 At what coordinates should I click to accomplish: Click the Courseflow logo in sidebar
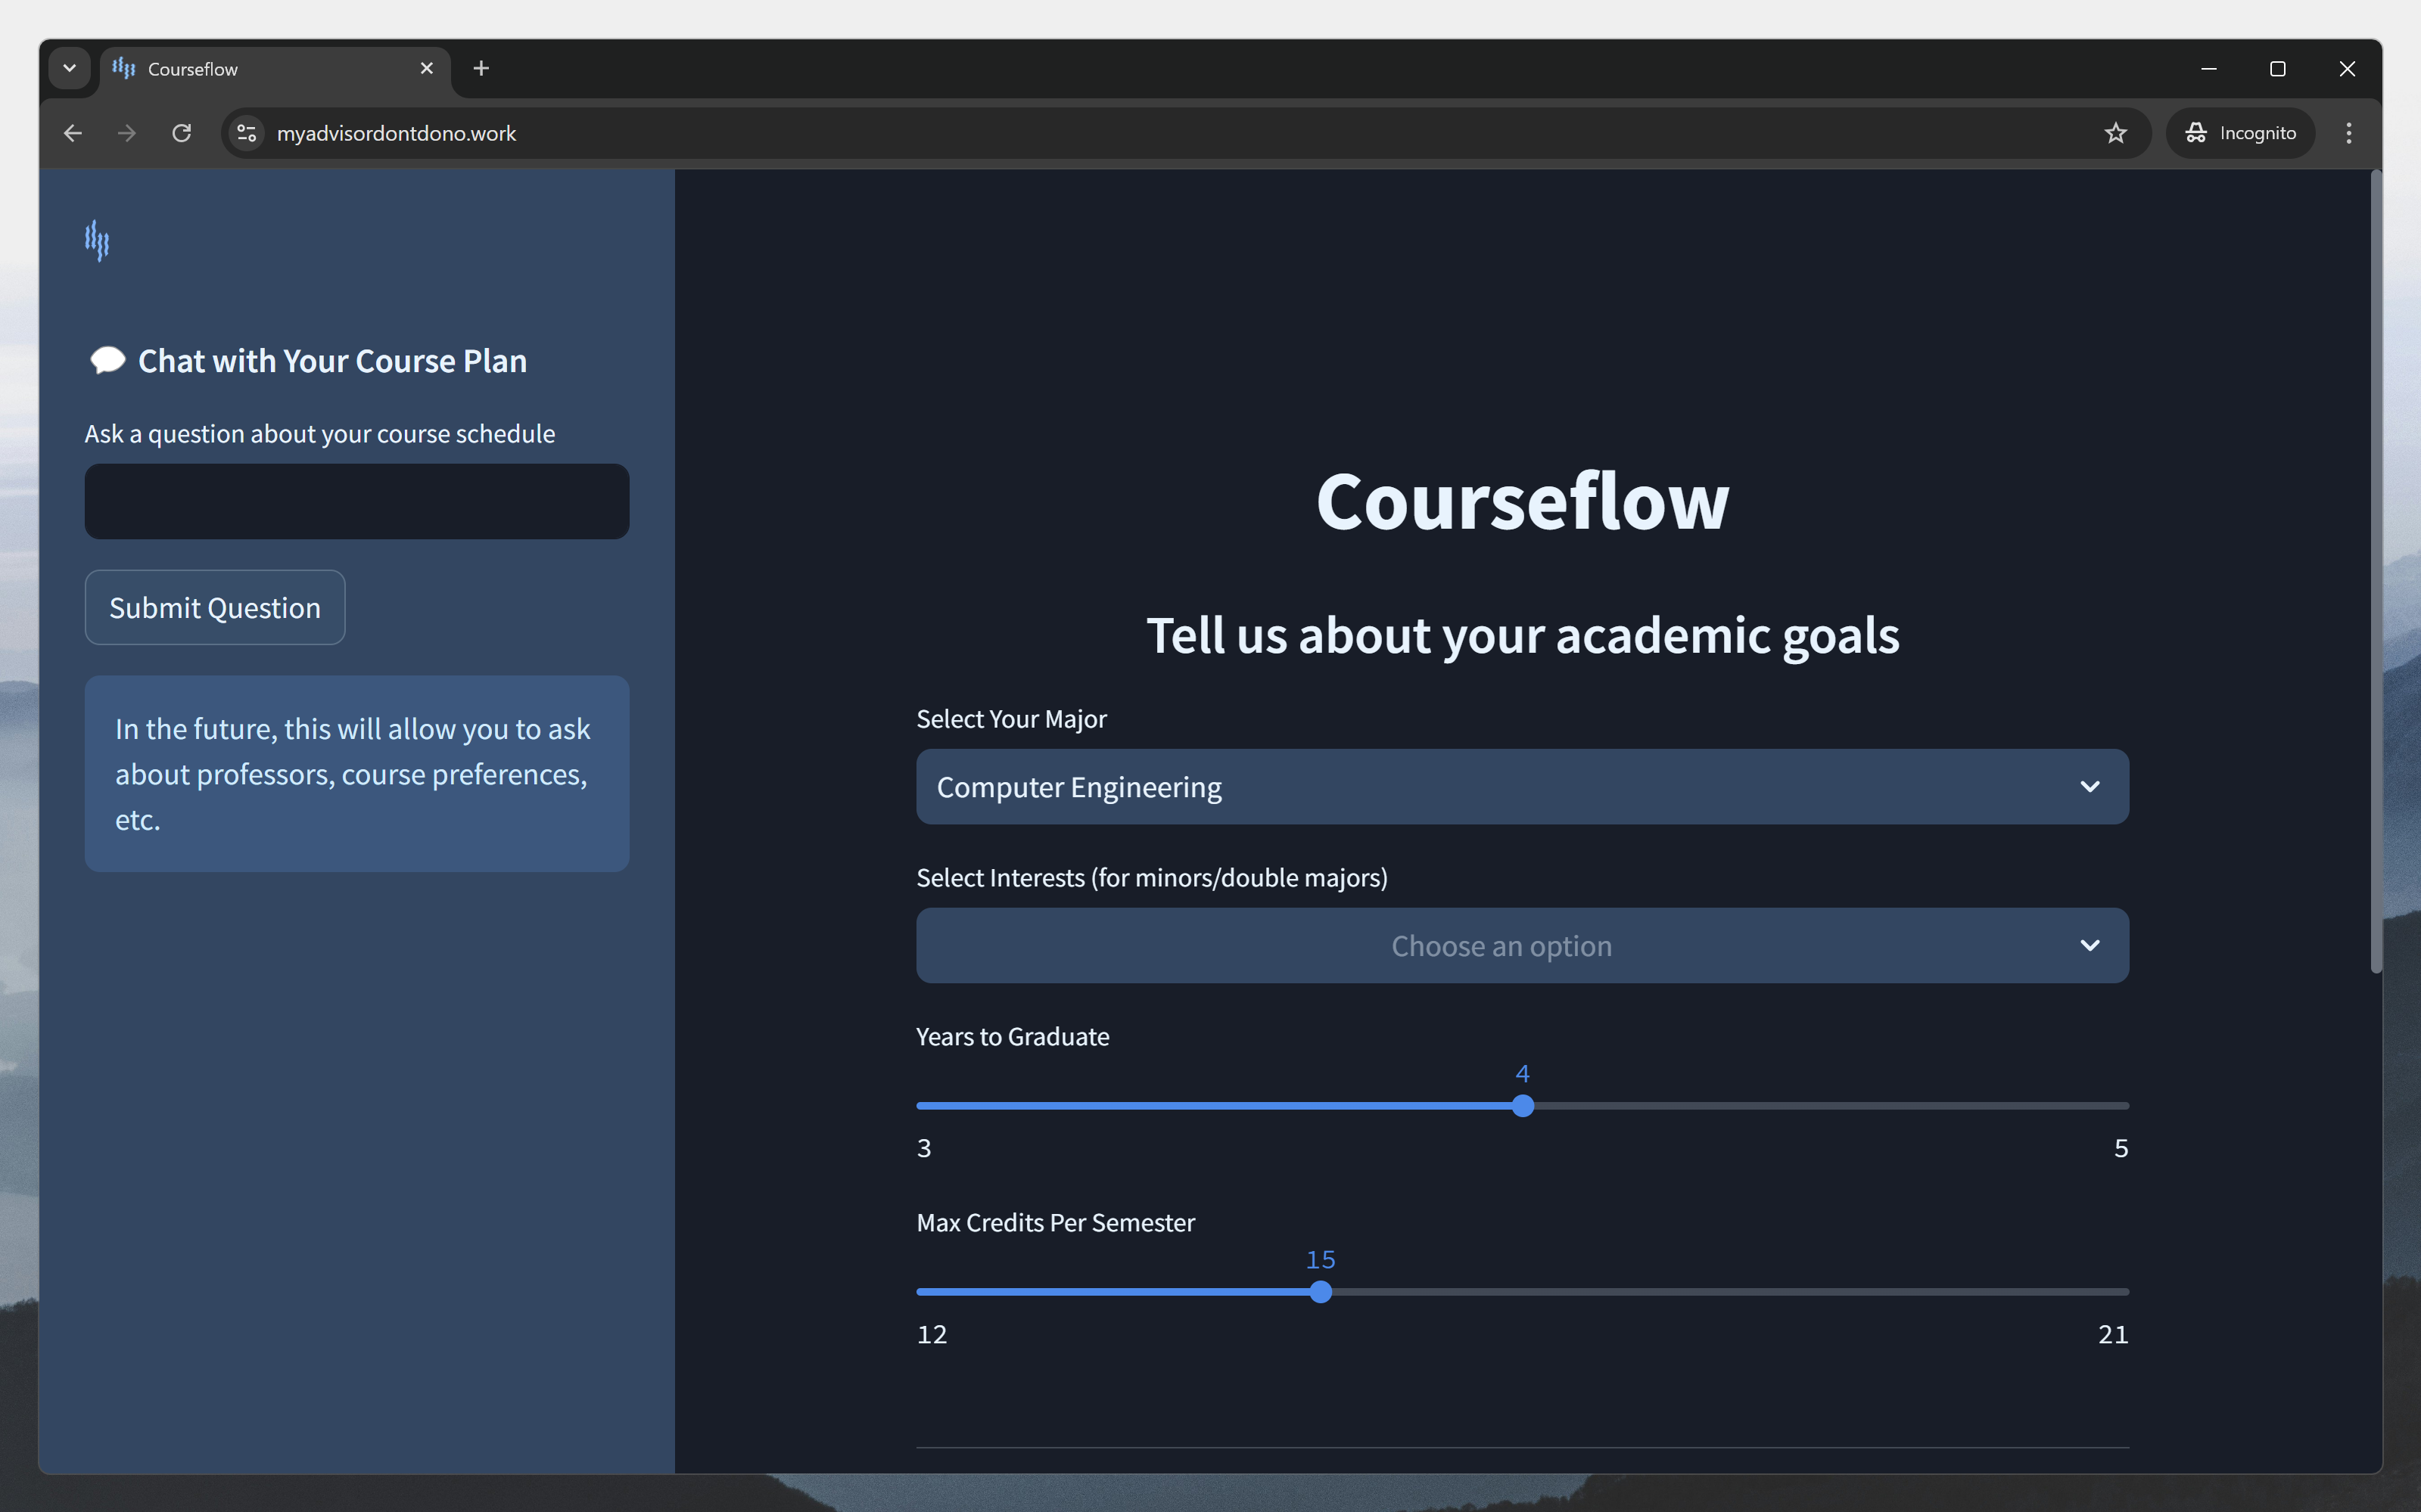(x=97, y=240)
